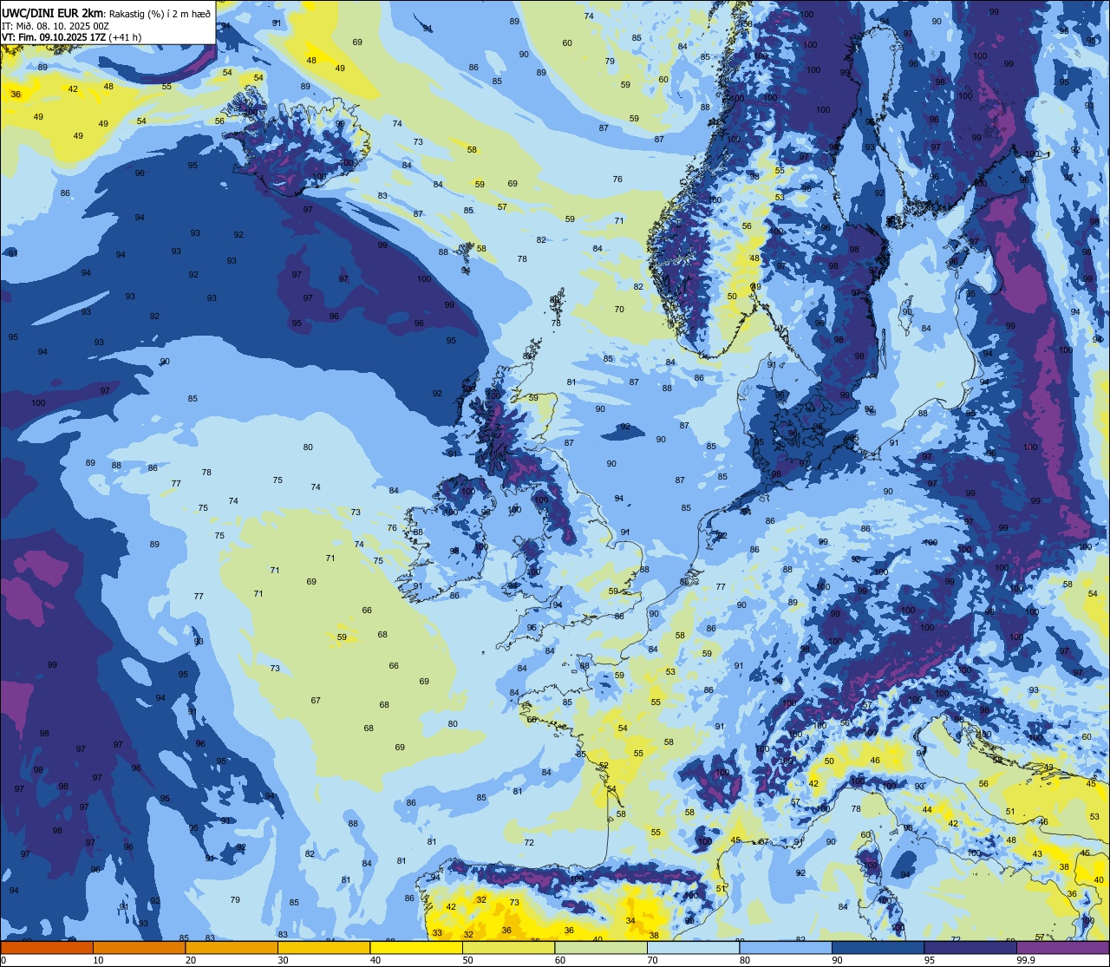This screenshot has width=1110, height=967.
Task: Click the humidity value 70 west of Norway
Action: (x=619, y=309)
